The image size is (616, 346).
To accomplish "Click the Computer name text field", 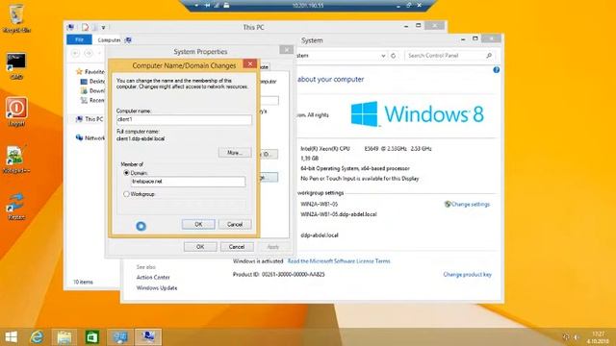I will tap(184, 119).
